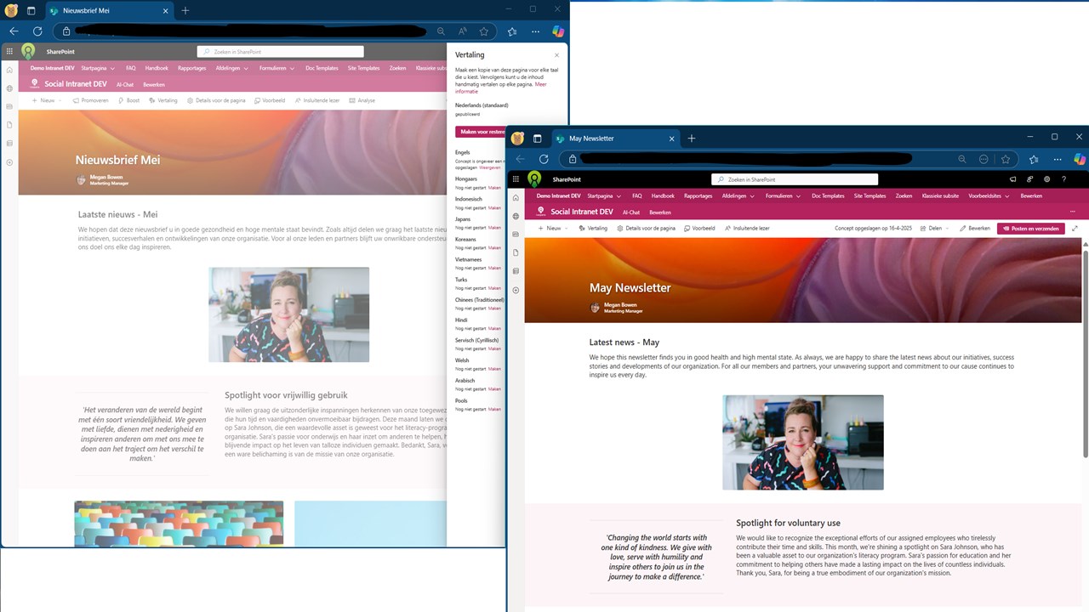
Task: Click the settings gear in SharePoint header
Action: click(1046, 179)
